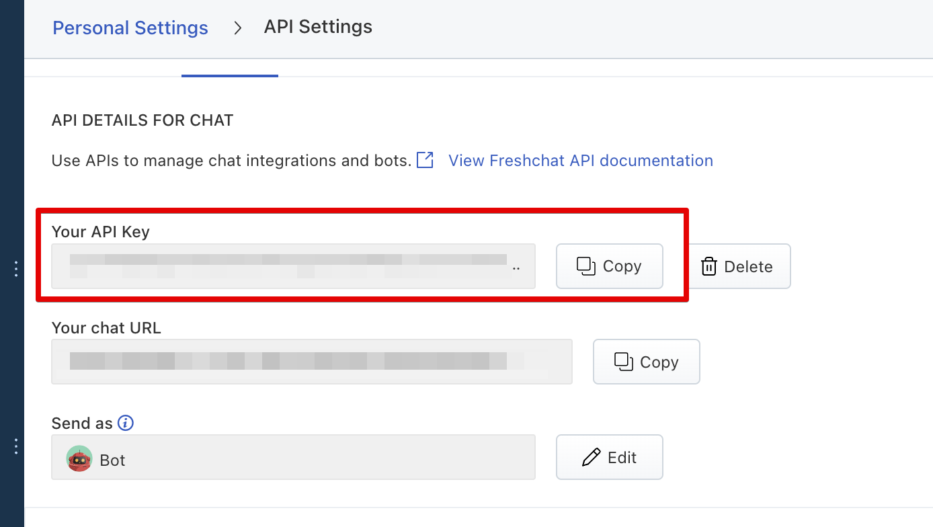Click the upper three-dot sidebar handle

(x=16, y=269)
